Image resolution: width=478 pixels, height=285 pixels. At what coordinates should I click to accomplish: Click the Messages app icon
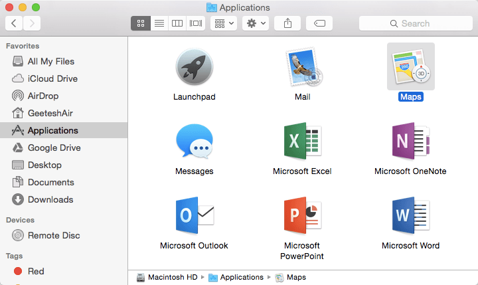coord(194,142)
